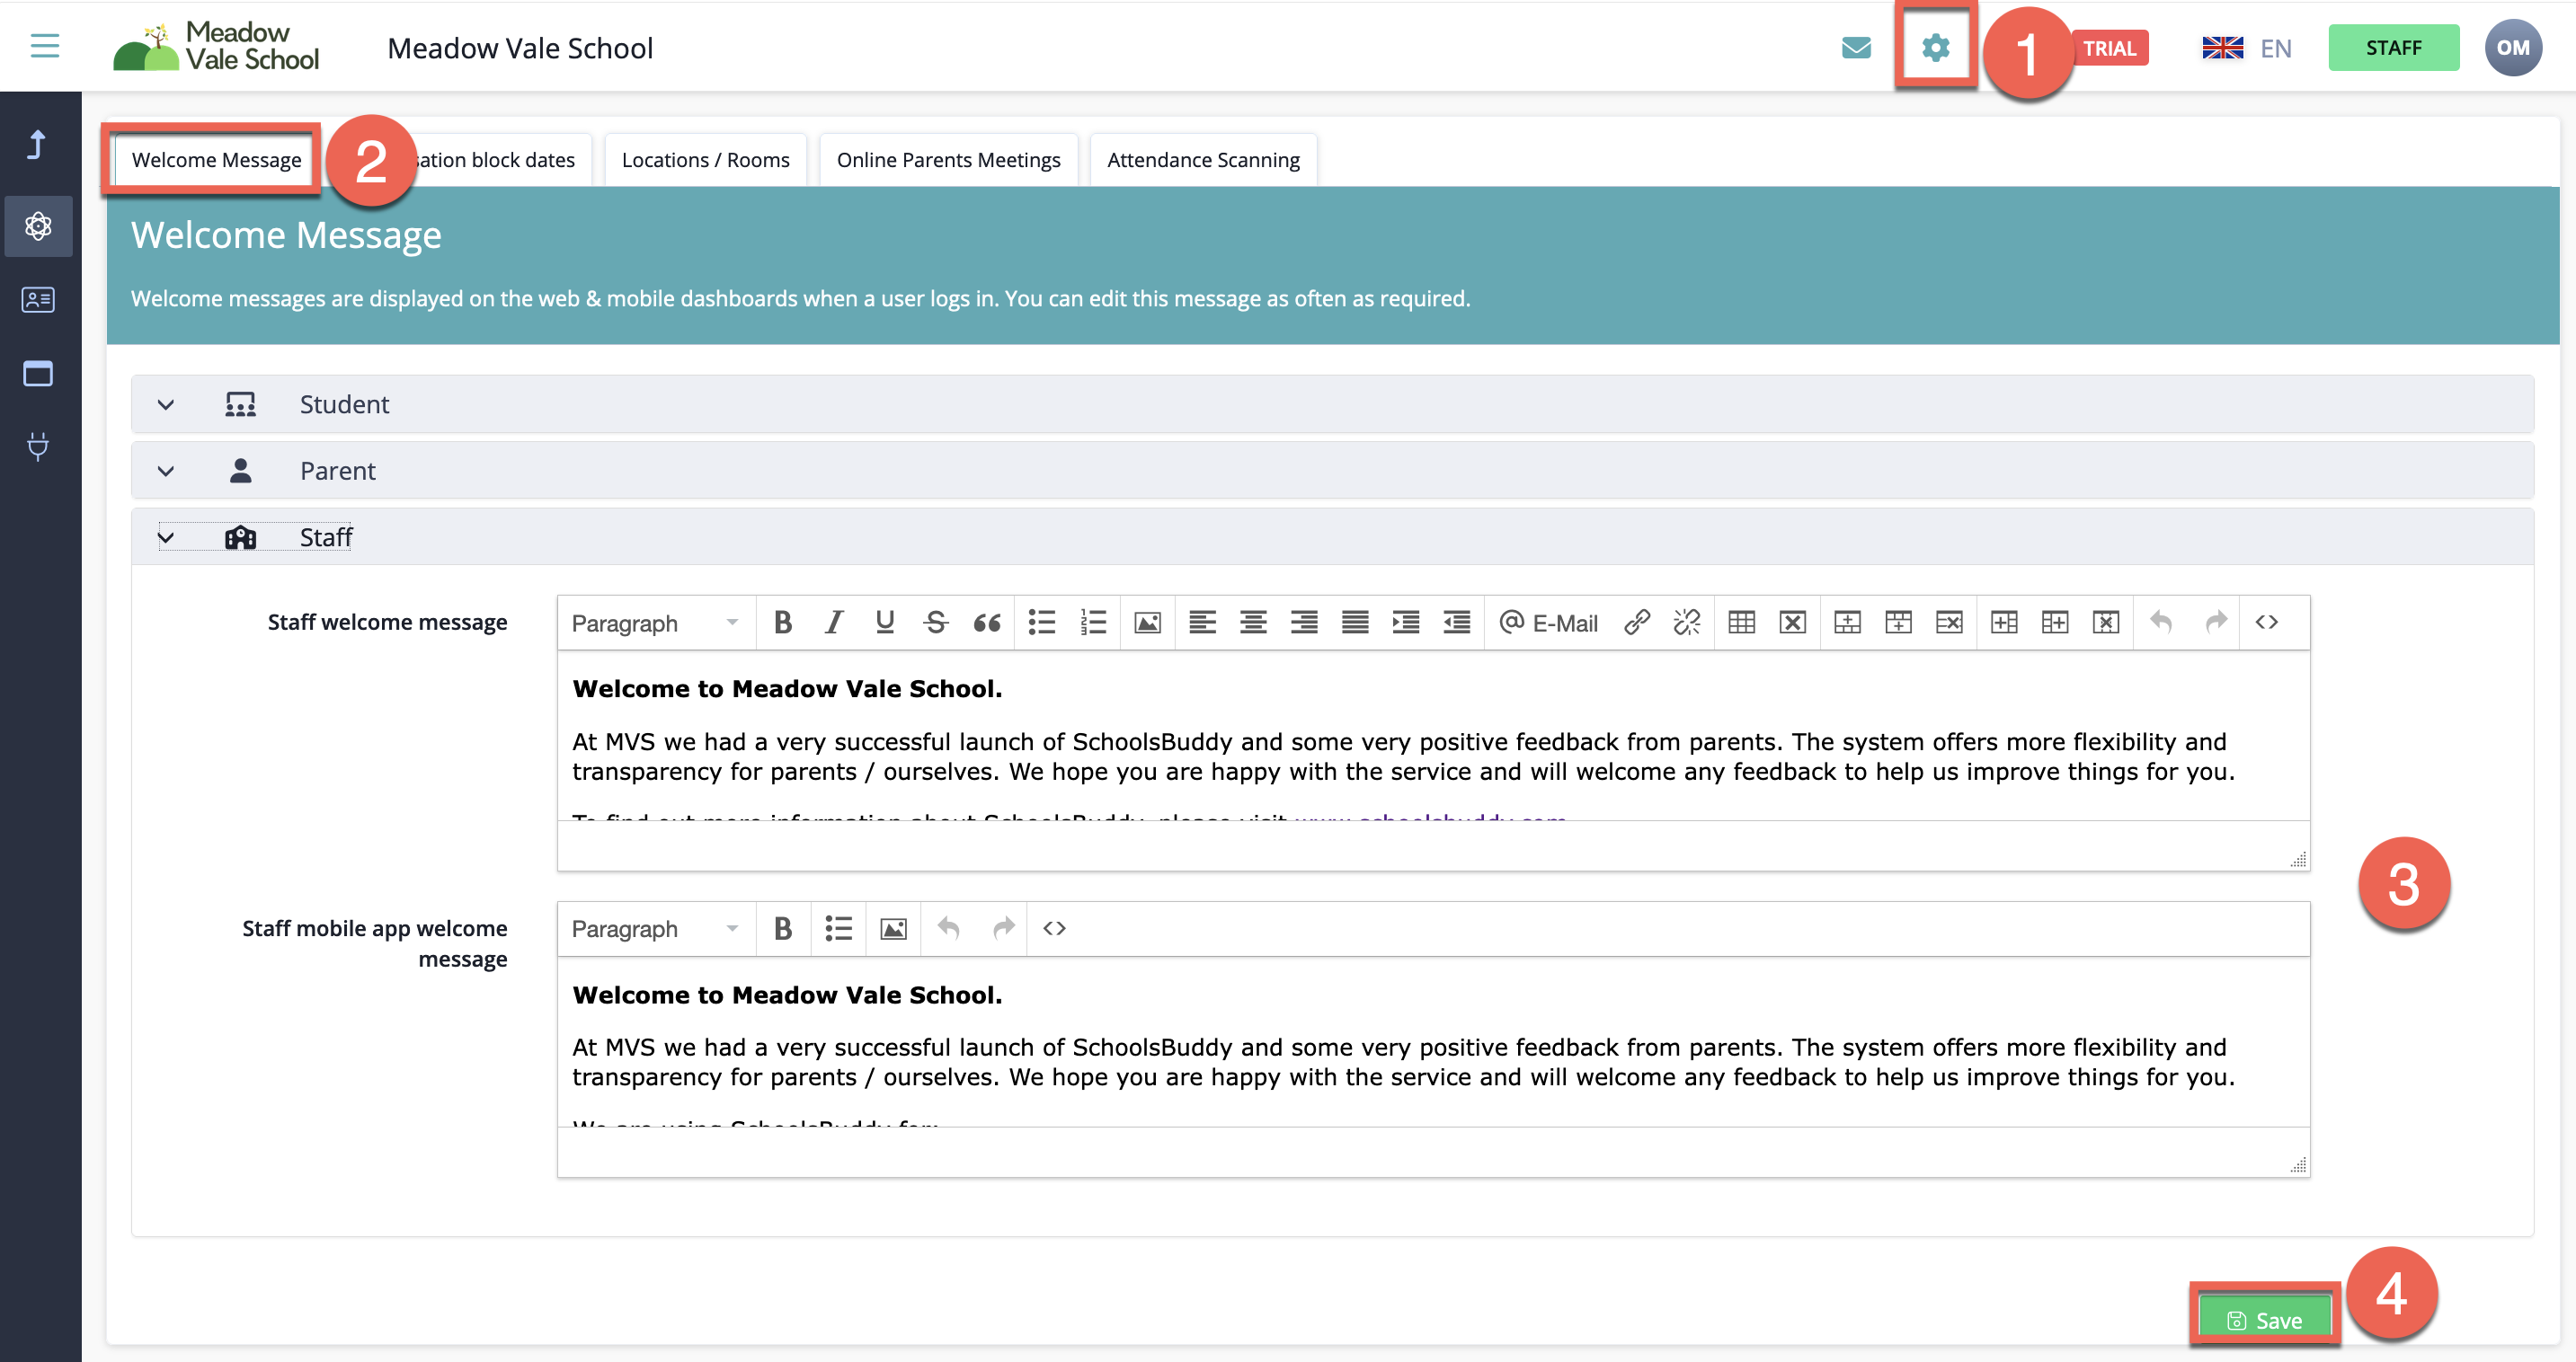Open the Paragraph style dropdown
The height and width of the screenshot is (1362, 2576).
pyautogui.click(x=650, y=622)
